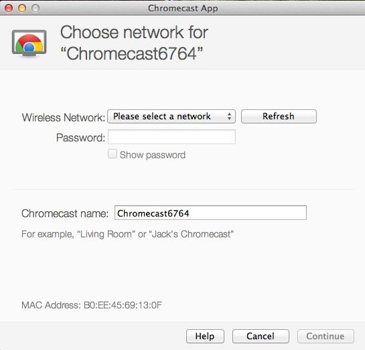Screen dimensions: 365x350
Task: Open Help for Chromecast setup
Action: click(x=205, y=336)
